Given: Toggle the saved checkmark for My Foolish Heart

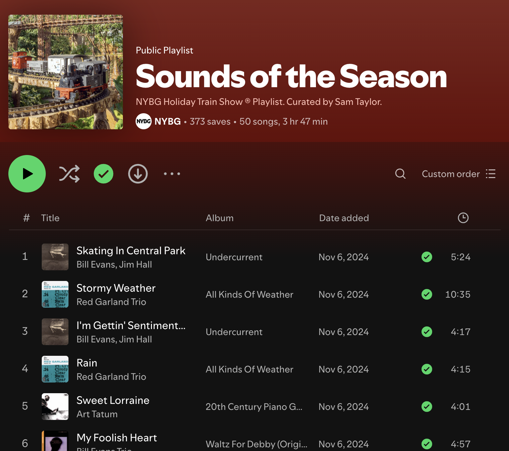Looking at the screenshot, I should (x=427, y=444).
